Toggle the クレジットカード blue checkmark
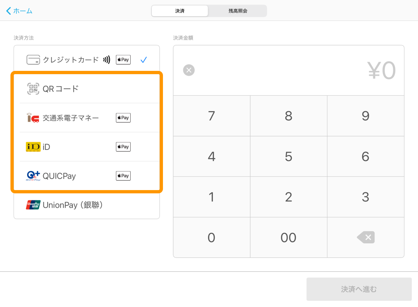The height and width of the screenshot is (307, 418). tap(144, 60)
